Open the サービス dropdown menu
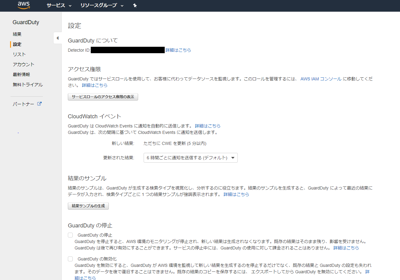 tap(59, 6)
